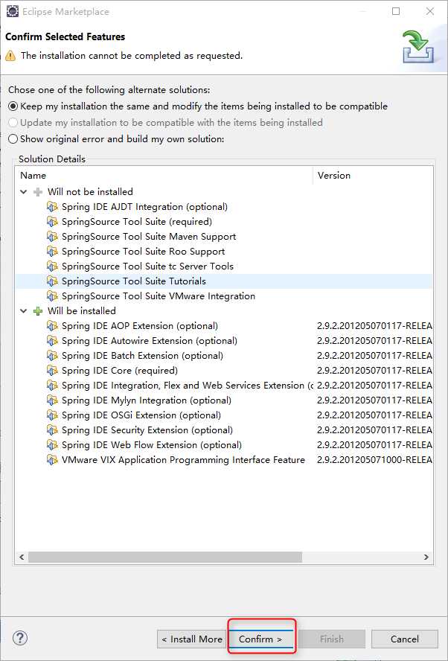Click the Eclipse logo in the title bar

(x=12, y=11)
